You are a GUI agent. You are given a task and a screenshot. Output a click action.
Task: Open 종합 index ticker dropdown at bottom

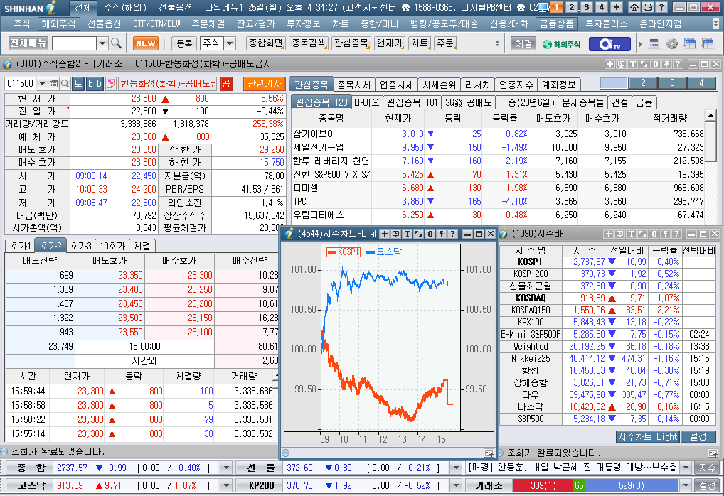tap(226, 468)
